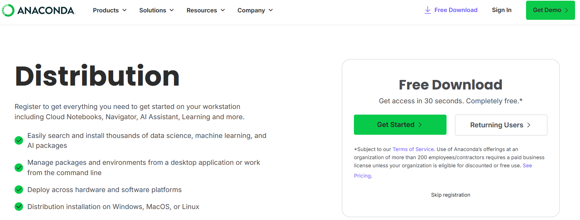Click the 'Free Download' card heading
Image resolution: width=580 pixels, height=220 pixels.
tap(450, 85)
